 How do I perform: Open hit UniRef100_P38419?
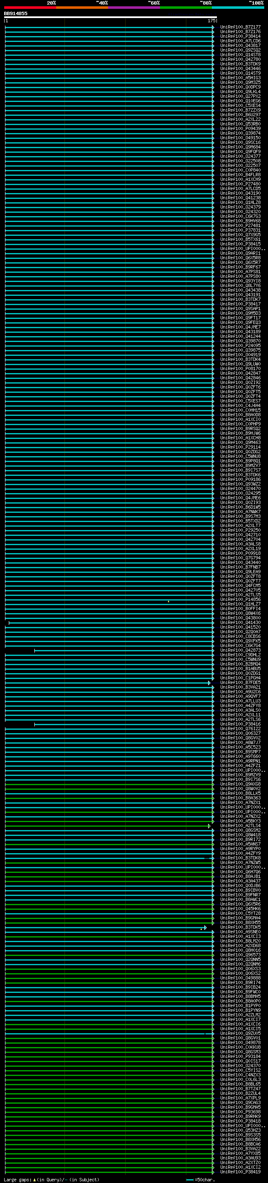point(240,1172)
